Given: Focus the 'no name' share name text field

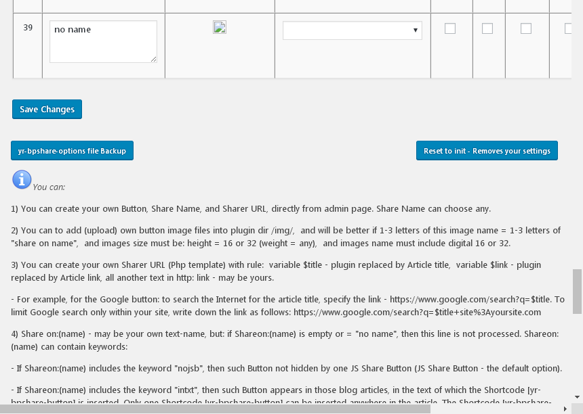Looking at the screenshot, I should coord(102,41).
